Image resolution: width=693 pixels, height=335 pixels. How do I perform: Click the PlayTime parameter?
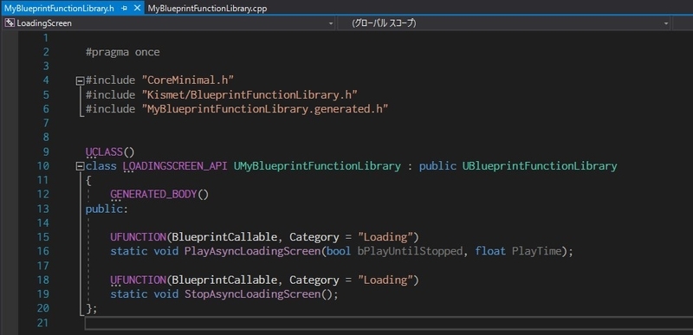536,251
